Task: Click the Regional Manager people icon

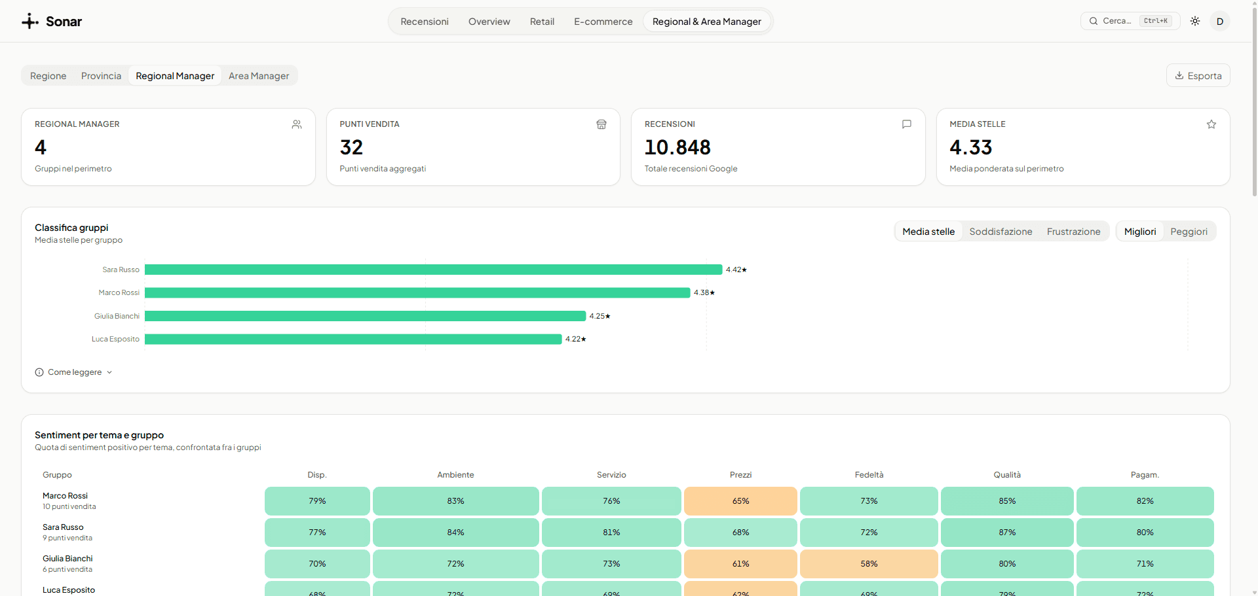Action: point(297,124)
